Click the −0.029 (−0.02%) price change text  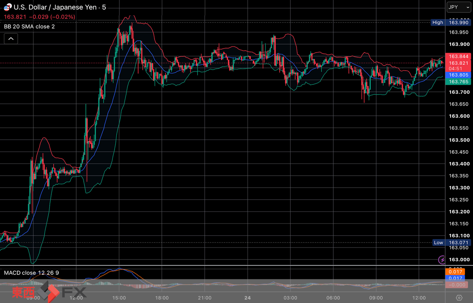[54, 17]
